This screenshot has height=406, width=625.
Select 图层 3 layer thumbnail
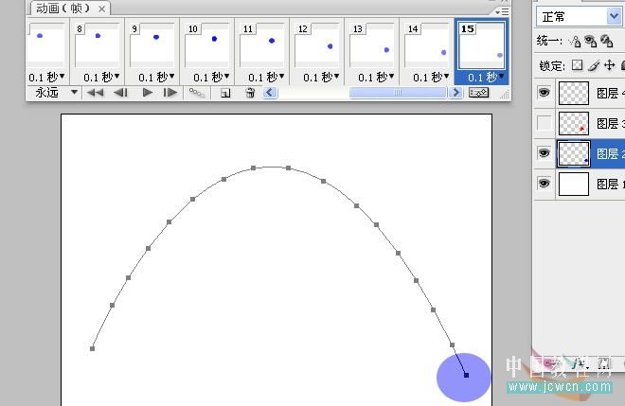tap(574, 123)
